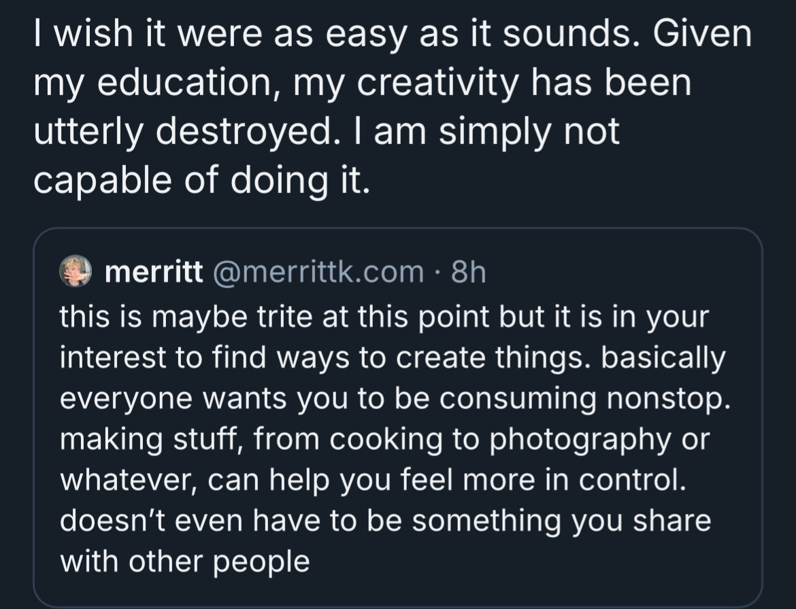Click quoted line 'interest to find ways to create'

click(x=393, y=358)
